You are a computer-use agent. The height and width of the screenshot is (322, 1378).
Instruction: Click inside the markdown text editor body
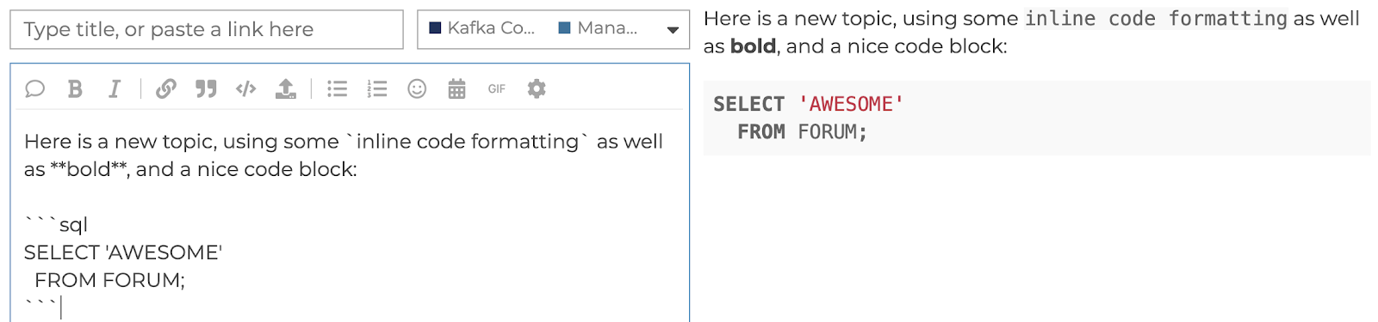[x=350, y=215]
